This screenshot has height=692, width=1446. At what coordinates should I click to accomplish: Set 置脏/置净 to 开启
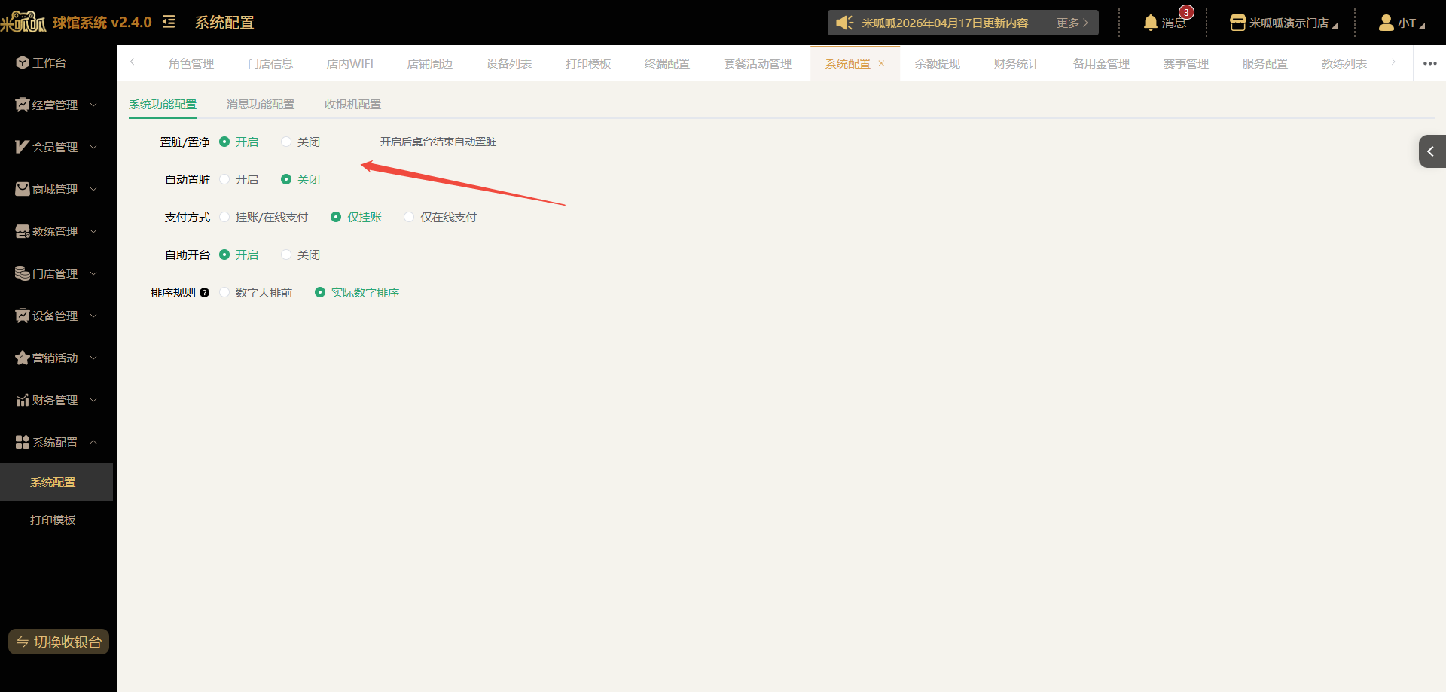224,142
